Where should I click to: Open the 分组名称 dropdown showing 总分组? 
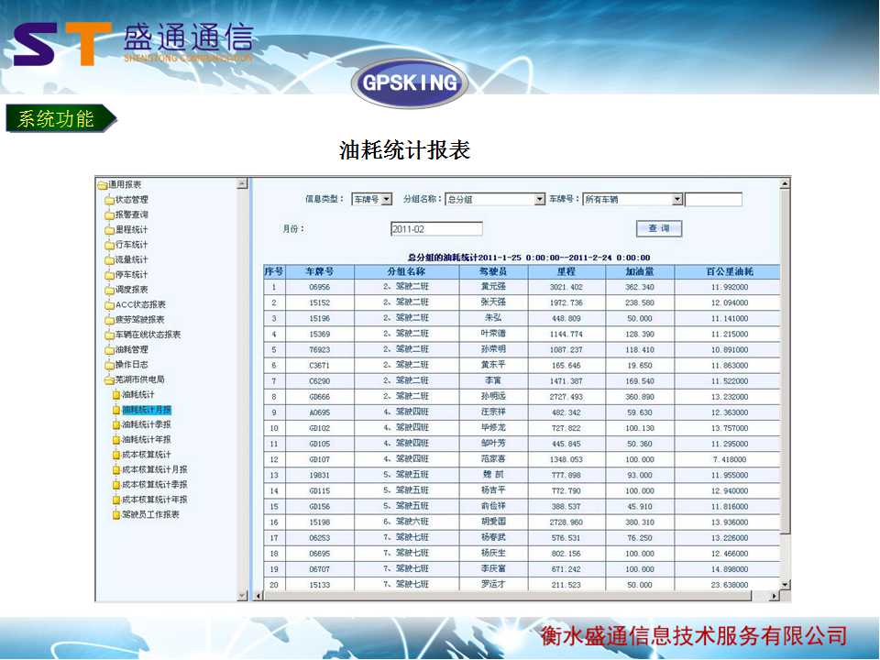pos(539,200)
